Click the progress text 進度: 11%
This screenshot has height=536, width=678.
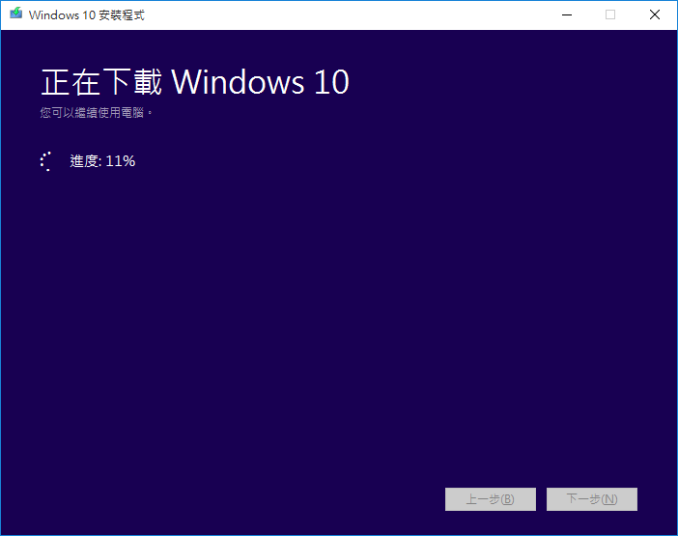(x=102, y=161)
